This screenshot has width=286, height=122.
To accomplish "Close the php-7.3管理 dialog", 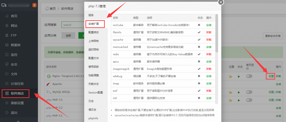I will click(x=221, y=2).
